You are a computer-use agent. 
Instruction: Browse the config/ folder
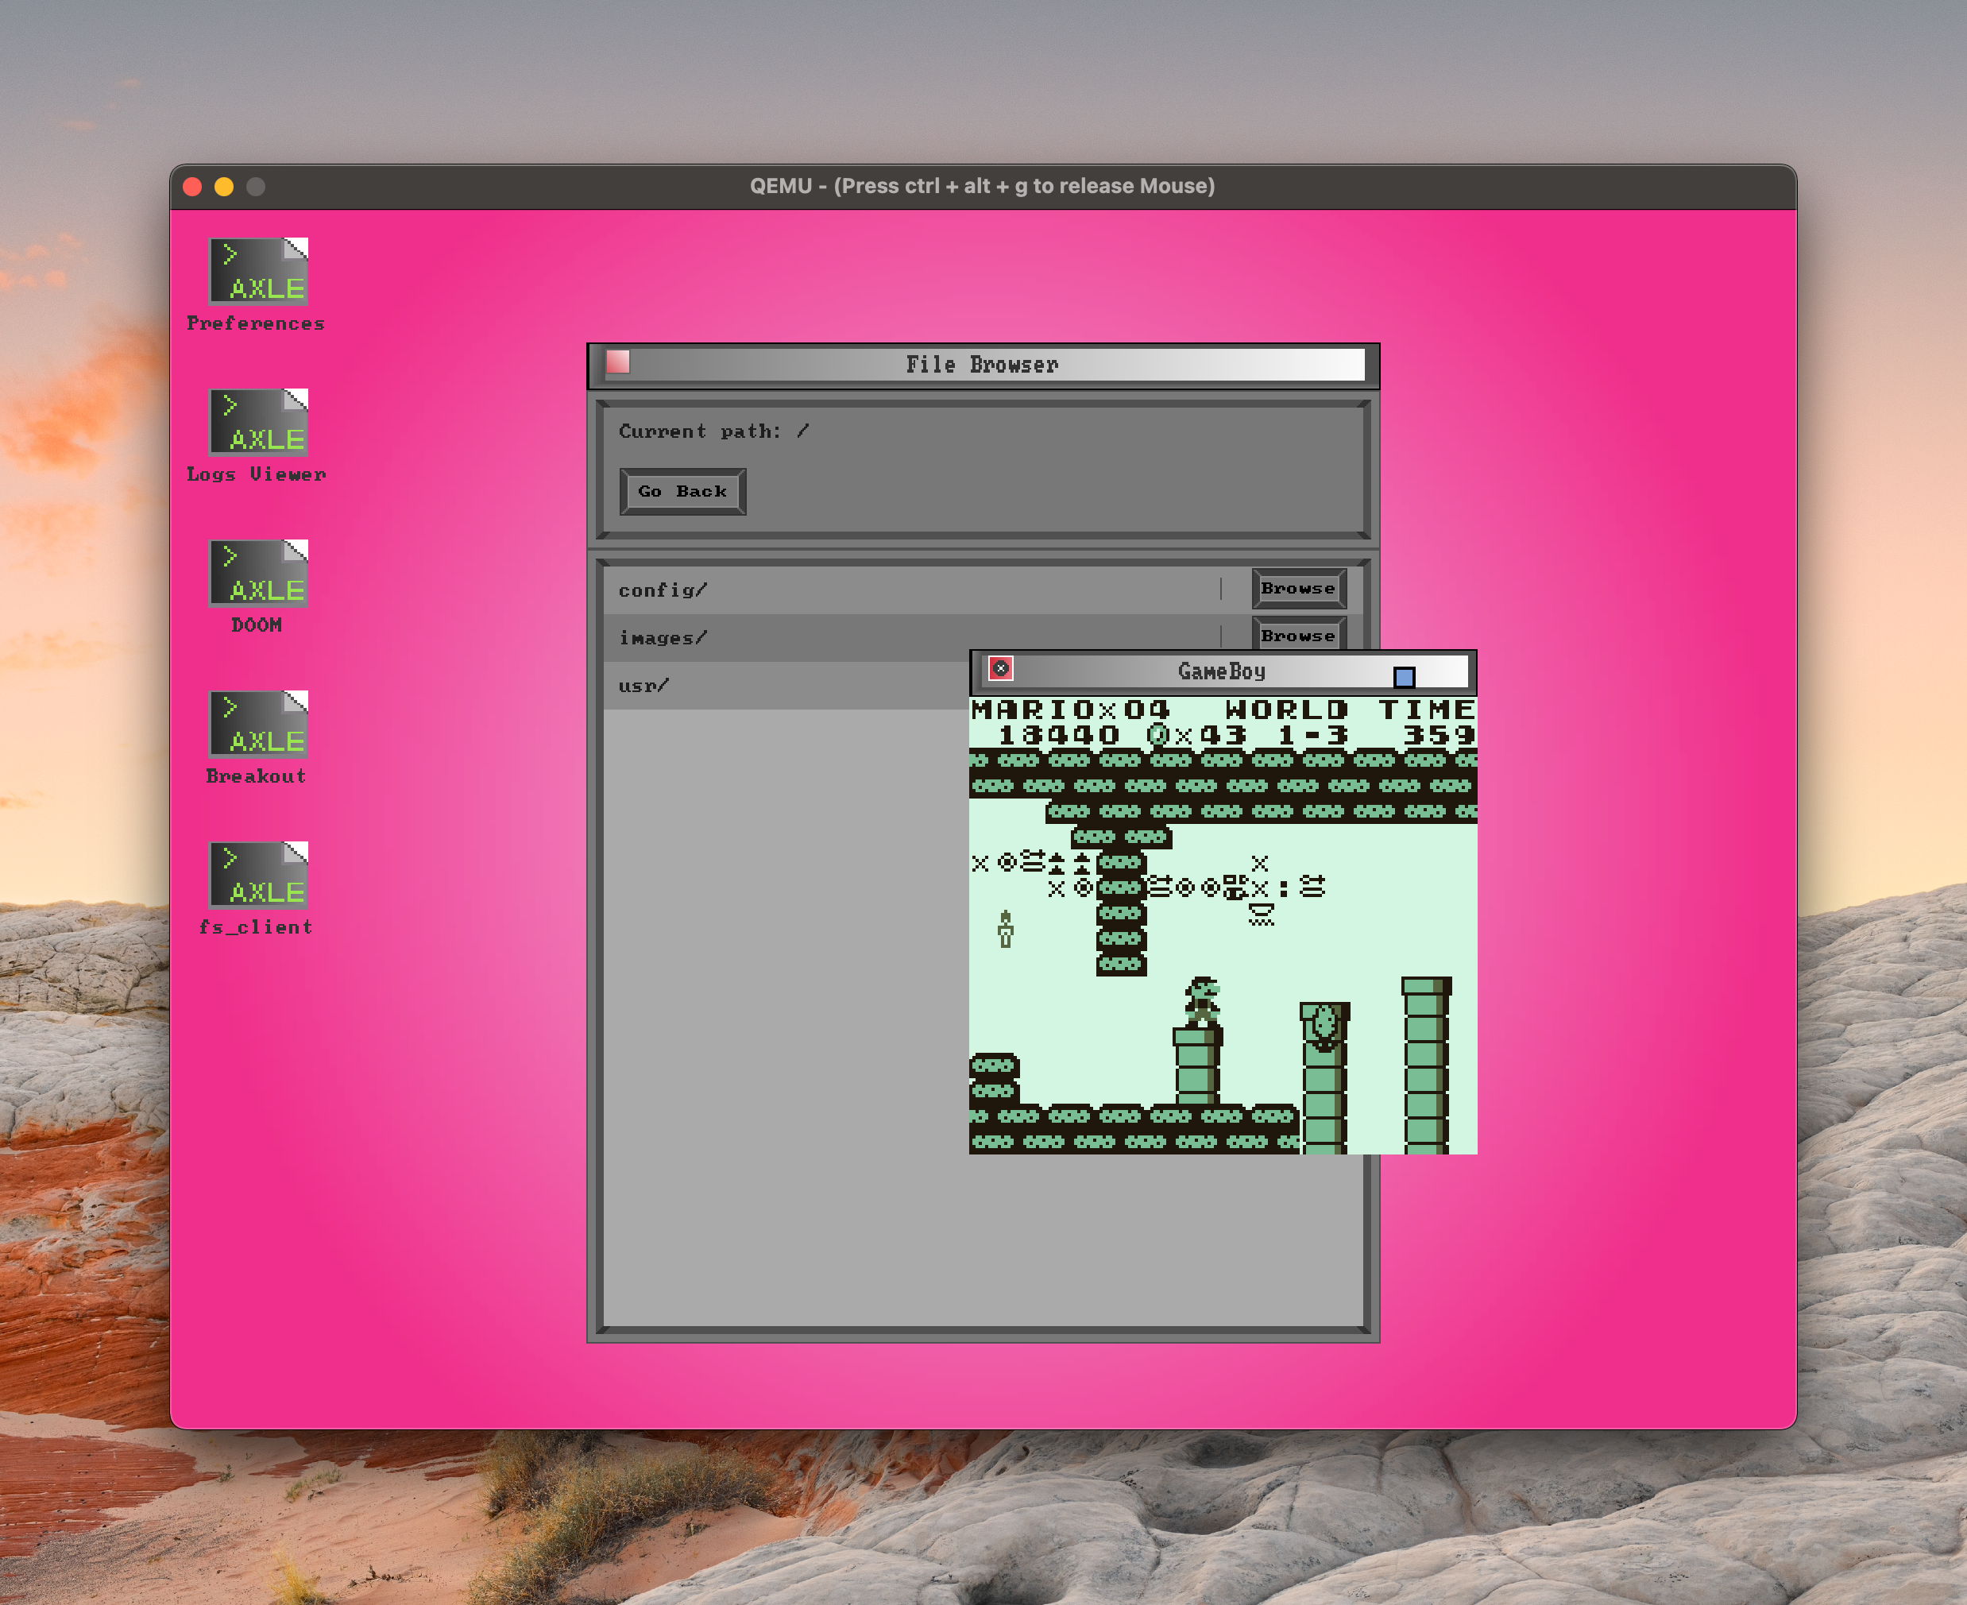point(1298,588)
